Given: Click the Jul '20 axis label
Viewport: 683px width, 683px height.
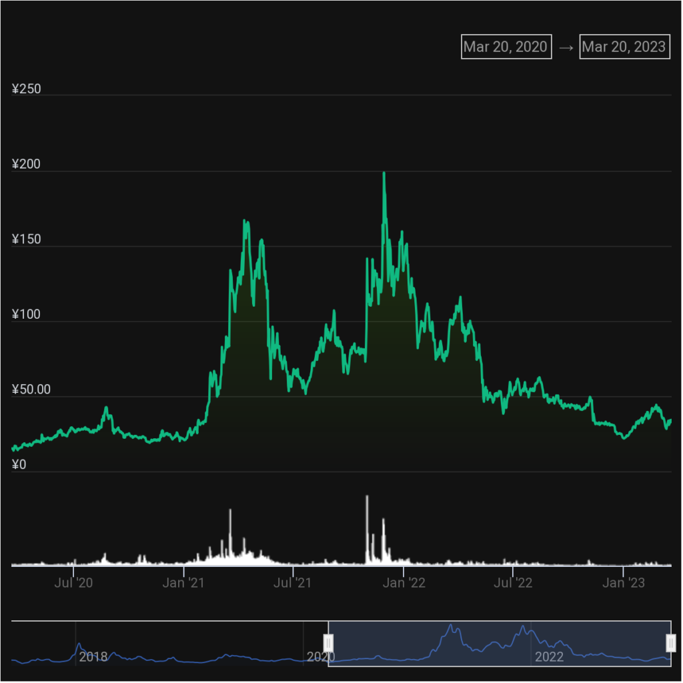Looking at the screenshot, I should [x=73, y=583].
